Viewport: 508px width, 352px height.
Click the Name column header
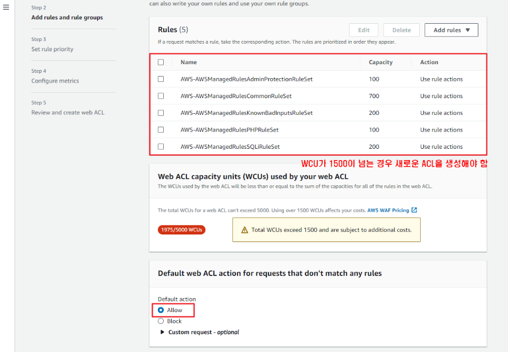(189, 62)
